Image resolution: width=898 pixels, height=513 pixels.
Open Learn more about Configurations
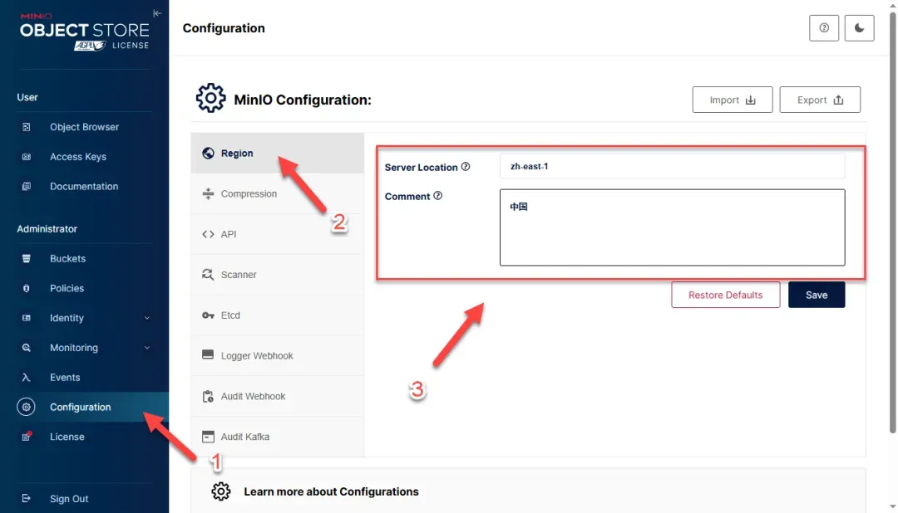click(331, 491)
